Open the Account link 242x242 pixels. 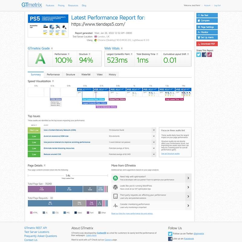coord(207,5)
